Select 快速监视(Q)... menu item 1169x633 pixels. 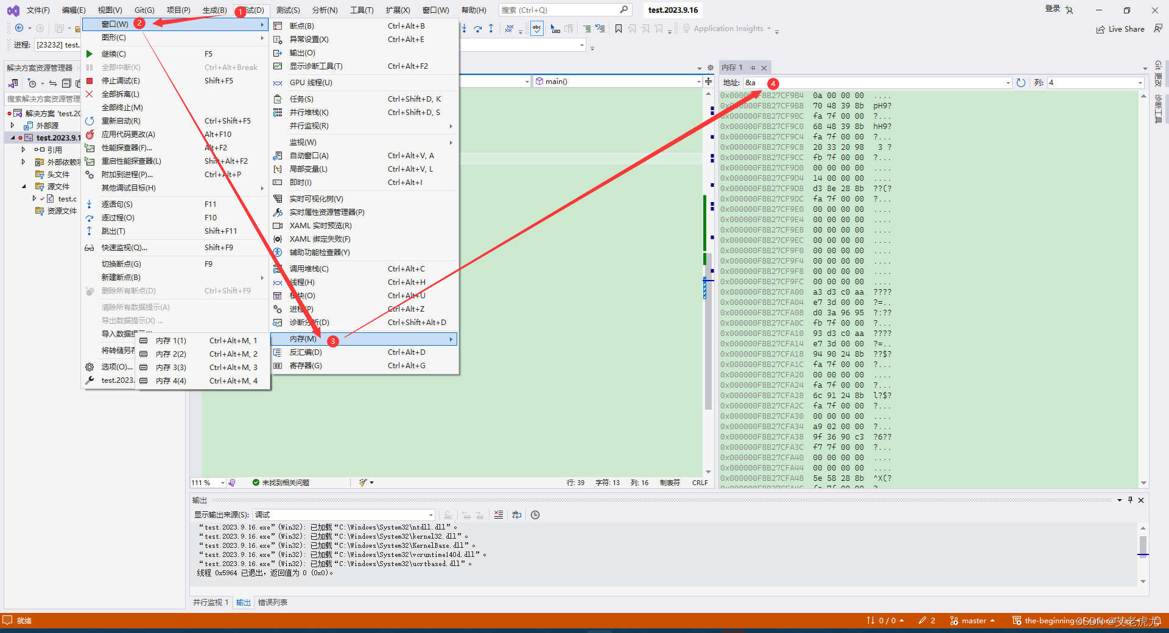tap(175, 248)
